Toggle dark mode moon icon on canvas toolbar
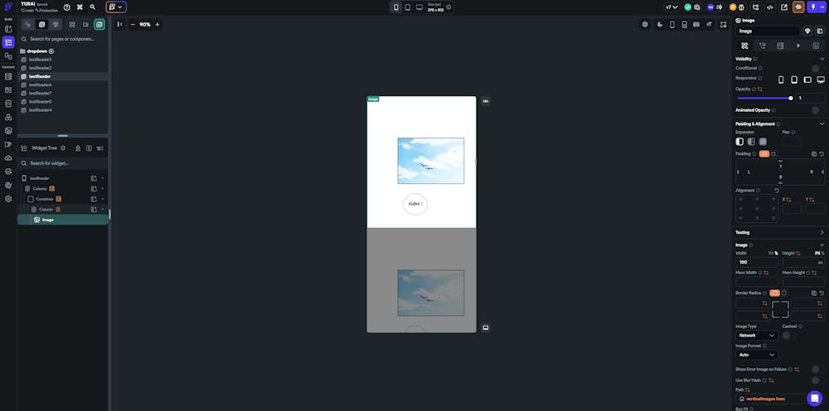 [x=660, y=24]
